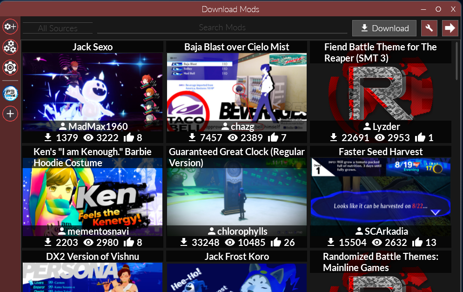
Task: Click views eye icon beside 2389
Action: [232, 137]
